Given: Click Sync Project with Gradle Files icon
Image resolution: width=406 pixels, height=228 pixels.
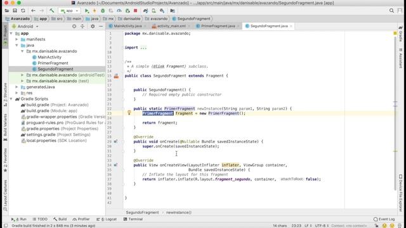Looking at the screenshot, I should tap(145, 11).
